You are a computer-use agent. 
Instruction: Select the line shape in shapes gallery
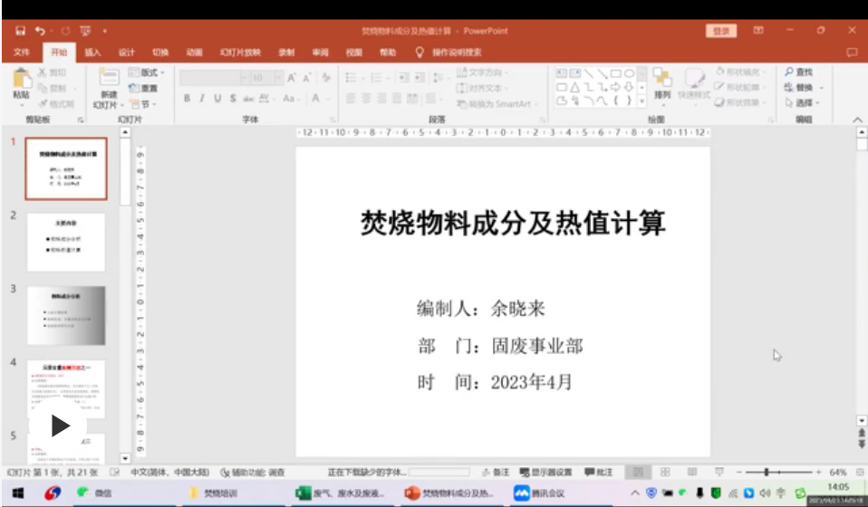[x=588, y=73]
